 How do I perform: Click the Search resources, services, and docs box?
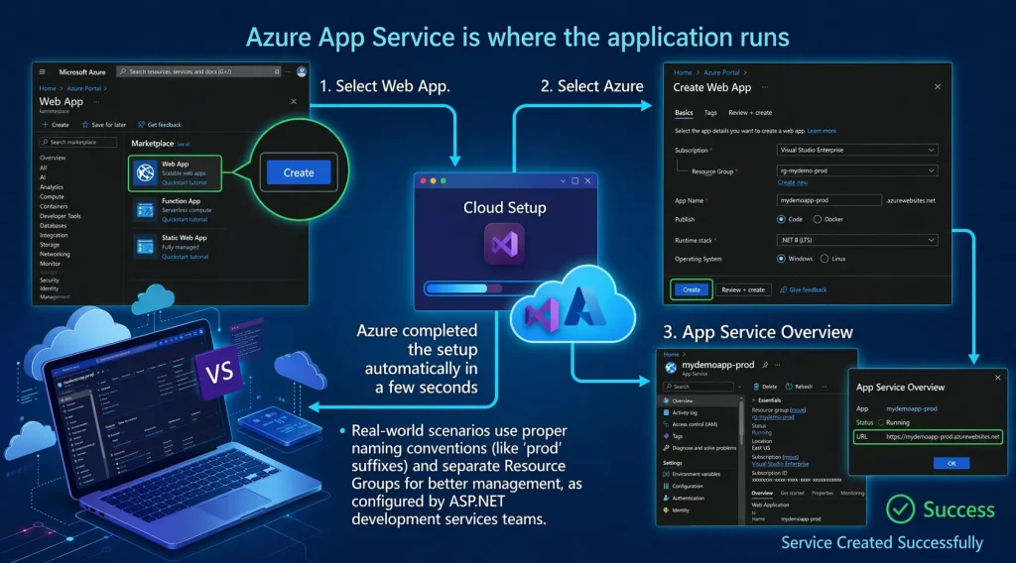click(x=198, y=71)
